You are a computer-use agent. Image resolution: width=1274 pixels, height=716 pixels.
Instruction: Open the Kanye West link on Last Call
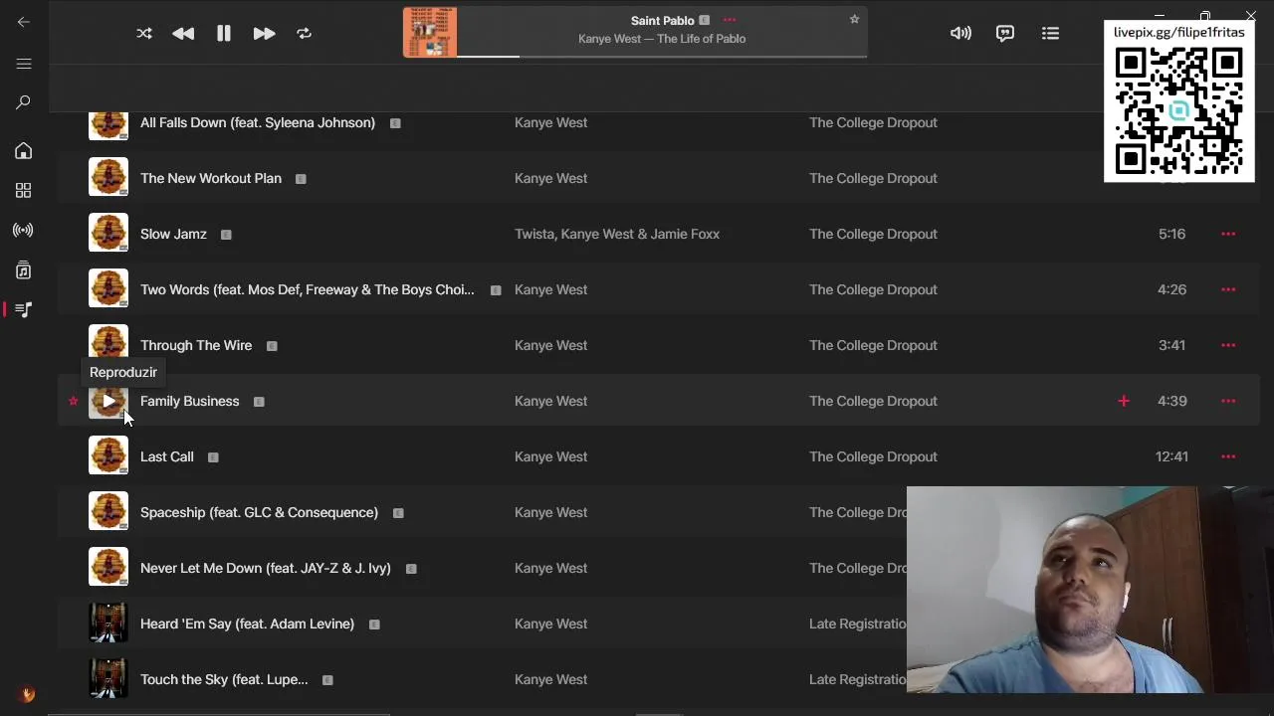(550, 456)
